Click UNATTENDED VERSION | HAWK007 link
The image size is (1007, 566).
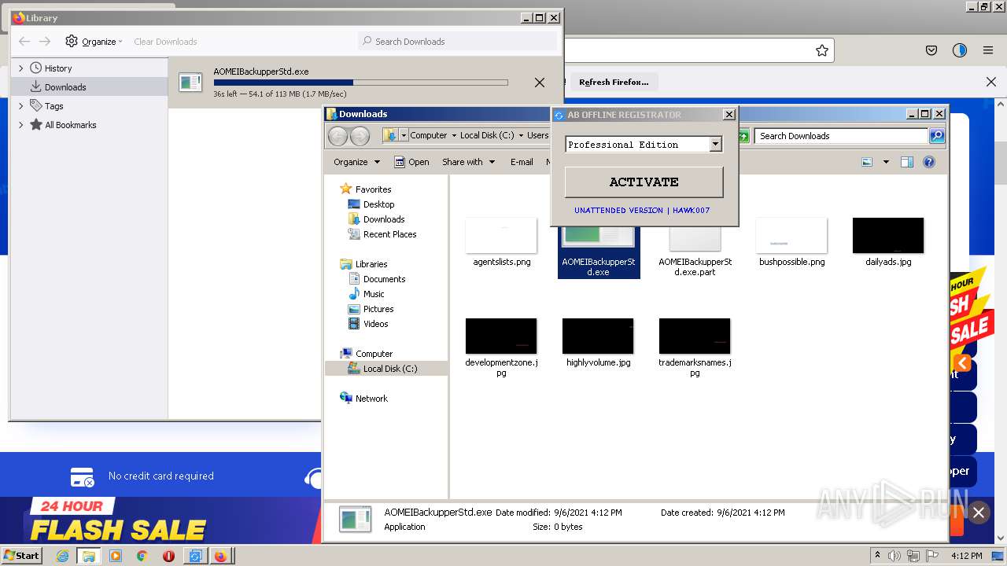642,211
